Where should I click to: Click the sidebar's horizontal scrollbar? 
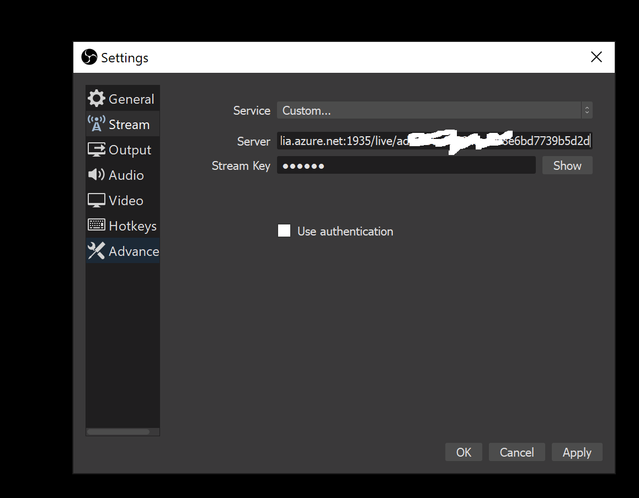pos(118,432)
